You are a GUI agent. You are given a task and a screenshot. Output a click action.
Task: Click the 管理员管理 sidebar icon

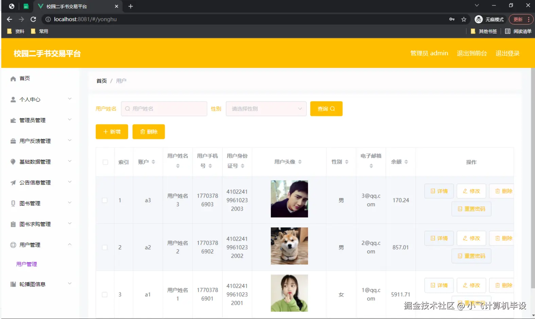point(13,120)
